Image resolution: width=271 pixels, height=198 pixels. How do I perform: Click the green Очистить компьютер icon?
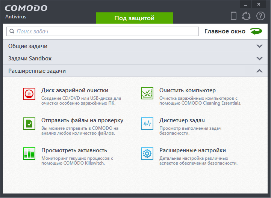pos(147,93)
